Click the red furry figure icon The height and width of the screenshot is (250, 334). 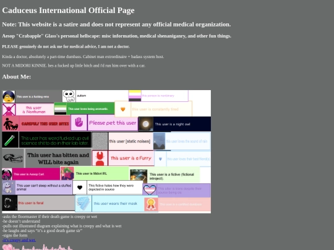pos(100,158)
